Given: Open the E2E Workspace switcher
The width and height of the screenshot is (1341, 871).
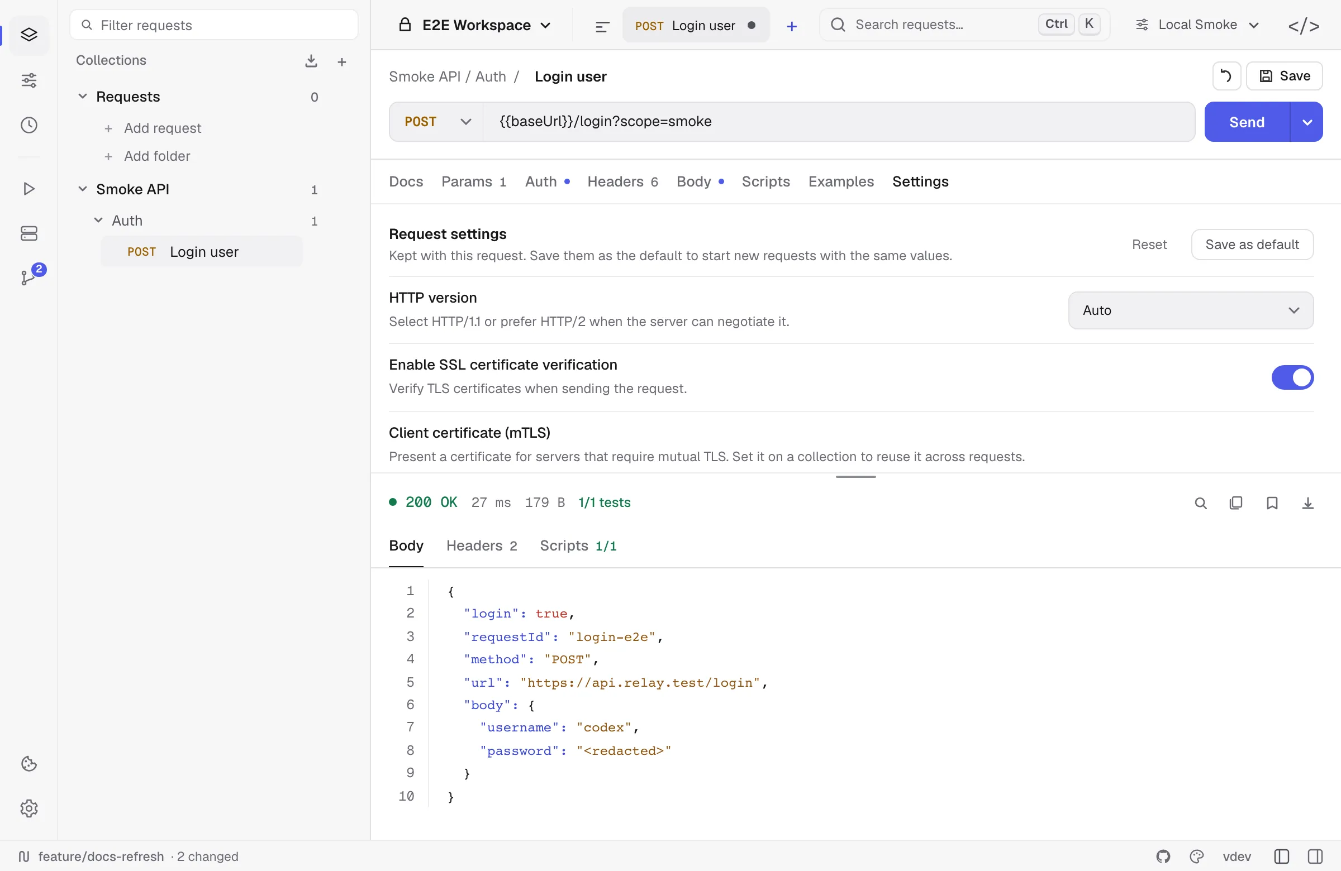Looking at the screenshot, I should 475,25.
